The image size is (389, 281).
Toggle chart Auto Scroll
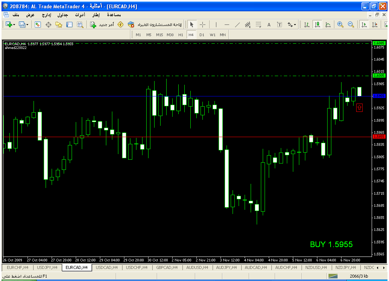364,24
